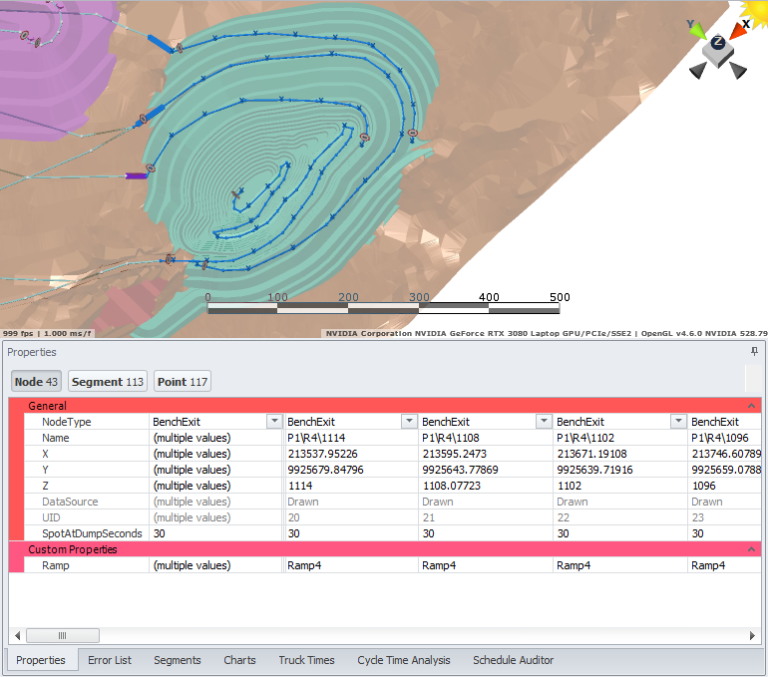Collapse the Custom Properties section
Screen dimensions: 768x677
(x=752, y=549)
